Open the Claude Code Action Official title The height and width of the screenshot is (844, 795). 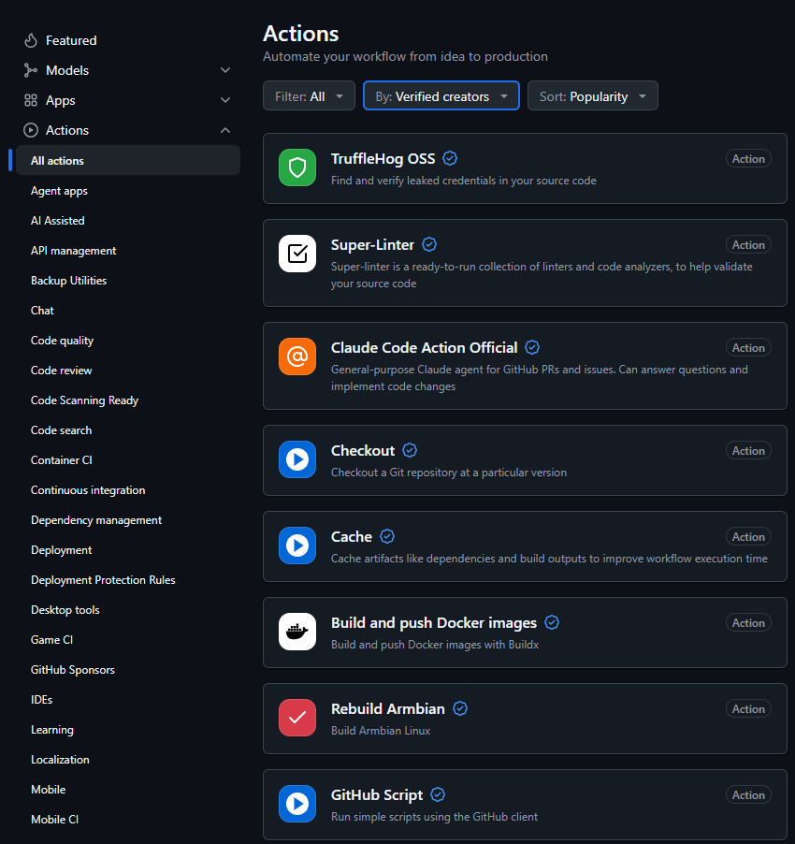[x=425, y=348]
